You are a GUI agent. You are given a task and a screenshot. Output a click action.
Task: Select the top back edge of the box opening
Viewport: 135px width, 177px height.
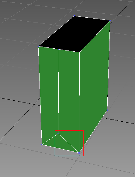(92, 18)
